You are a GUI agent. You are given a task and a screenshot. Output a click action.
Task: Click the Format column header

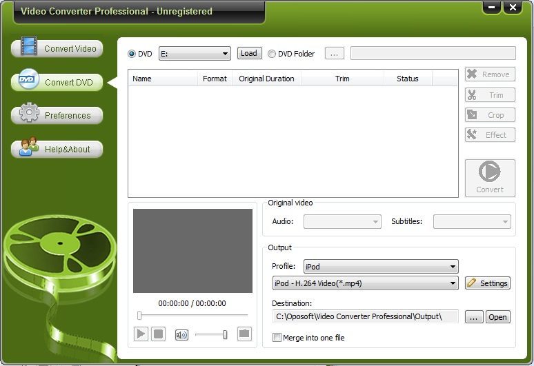pyautogui.click(x=215, y=79)
